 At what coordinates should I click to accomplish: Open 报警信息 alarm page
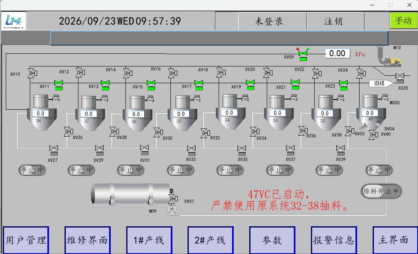(x=334, y=240)
